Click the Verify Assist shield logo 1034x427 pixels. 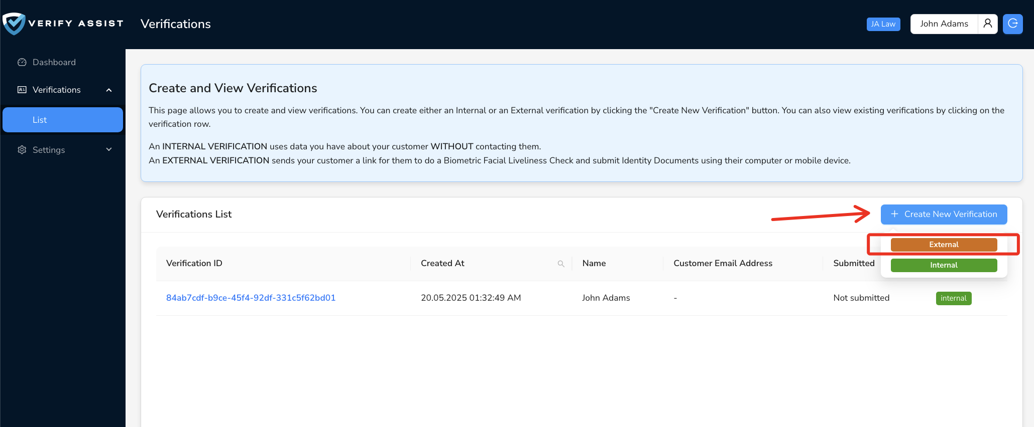point(14,24)
